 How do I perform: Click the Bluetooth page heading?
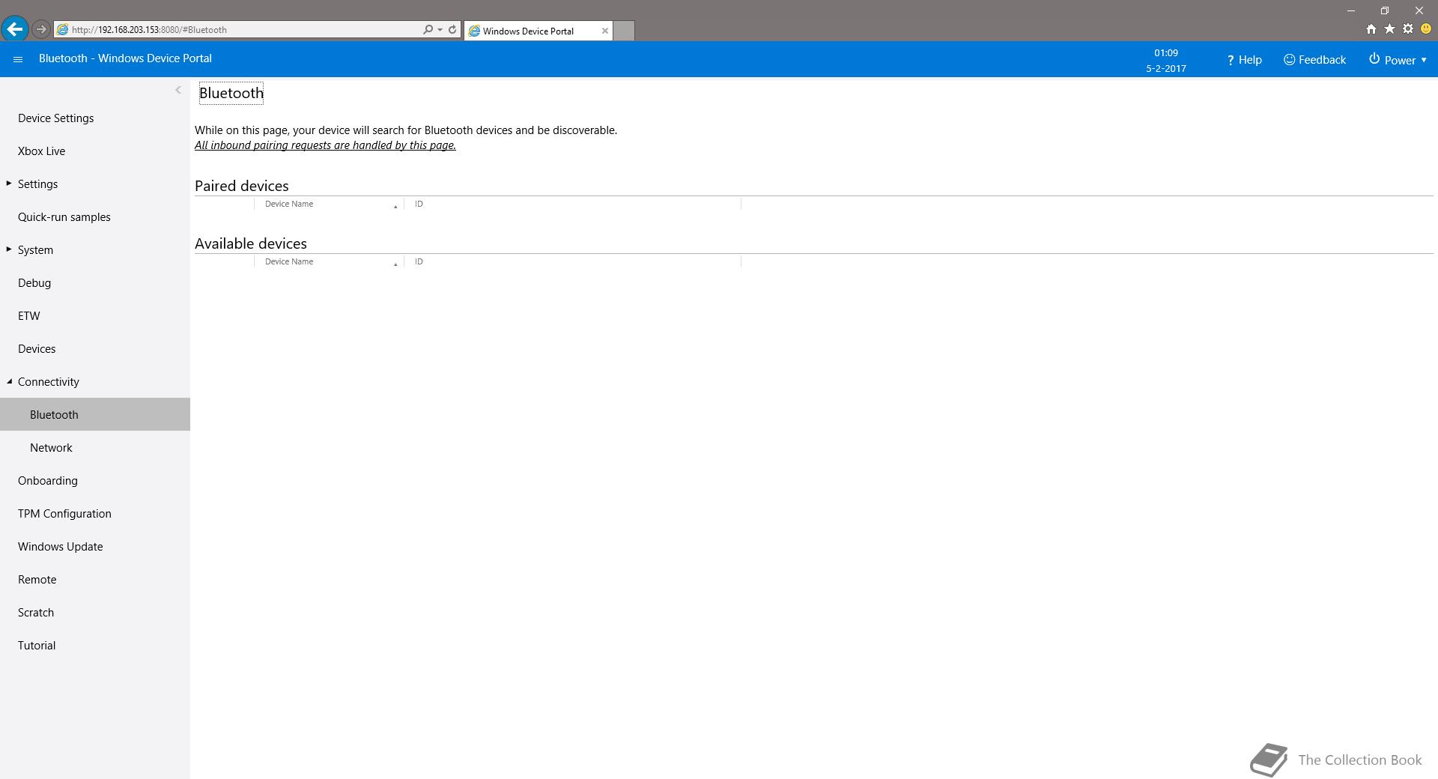231,93
